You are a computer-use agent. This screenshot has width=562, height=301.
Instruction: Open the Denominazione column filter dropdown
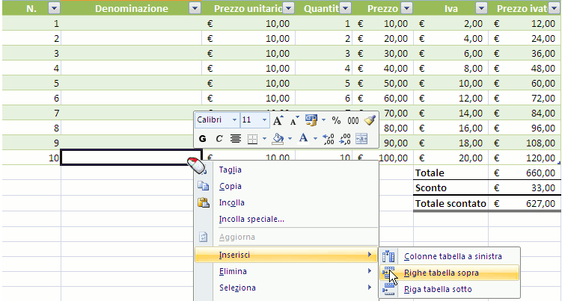[x=195, y=8]
